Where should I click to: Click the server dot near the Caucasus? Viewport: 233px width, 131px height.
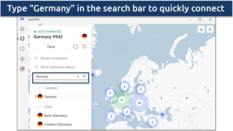[x=162, y=114]
